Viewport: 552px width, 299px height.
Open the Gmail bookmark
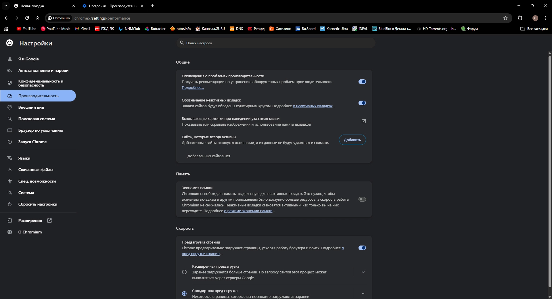[83, 29]
